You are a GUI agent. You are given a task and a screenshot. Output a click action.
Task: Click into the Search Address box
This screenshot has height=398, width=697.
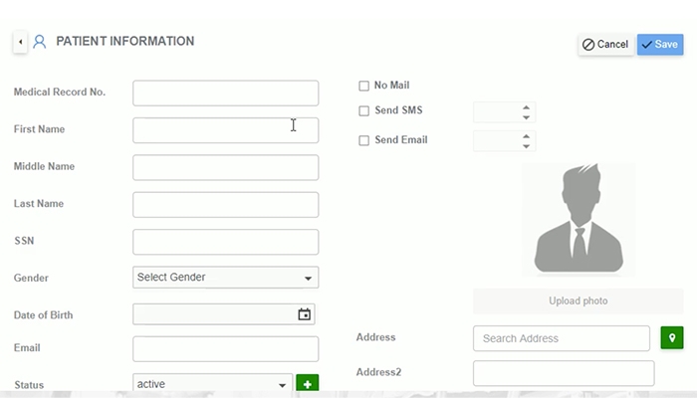[x=562, y=338]
